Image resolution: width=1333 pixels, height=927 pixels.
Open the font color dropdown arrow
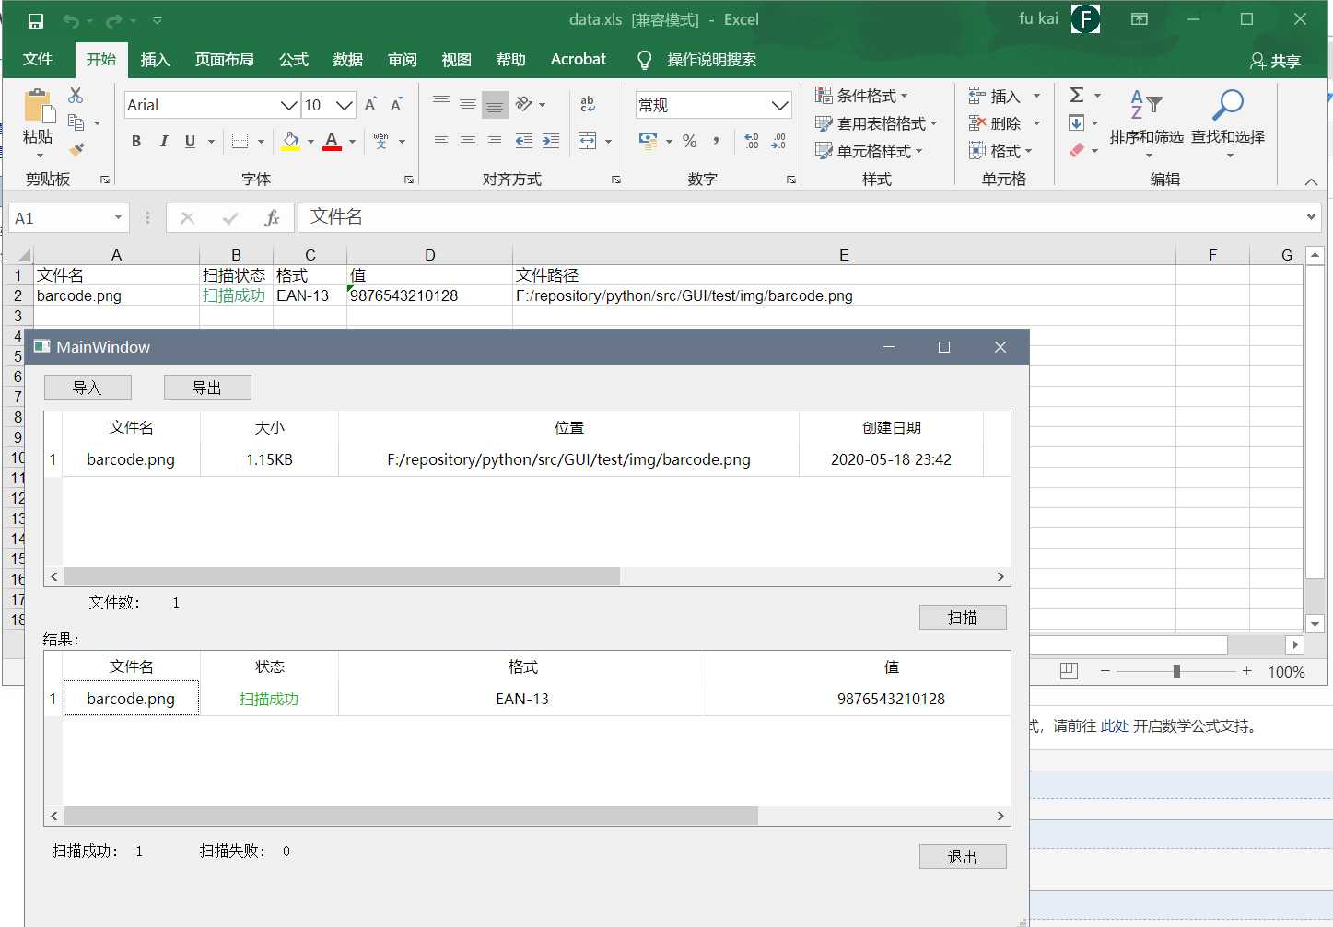tap(352, 142)
